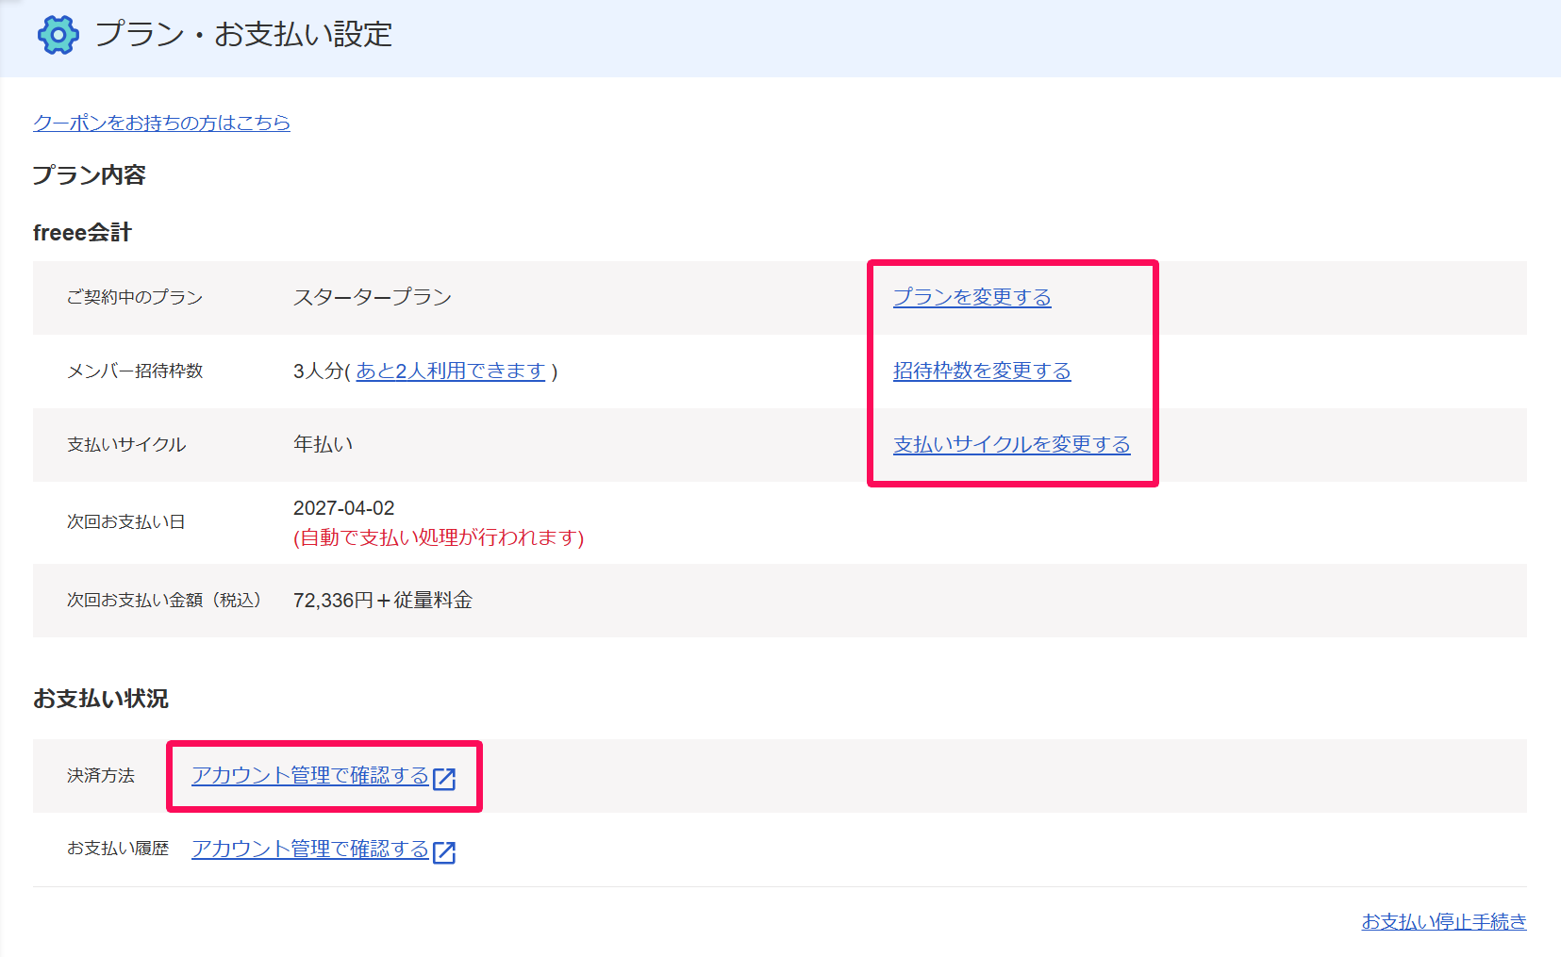Select the スタータープラン plan name text
Viewport: 1561px width, 957px height.
tap(373, 297)
